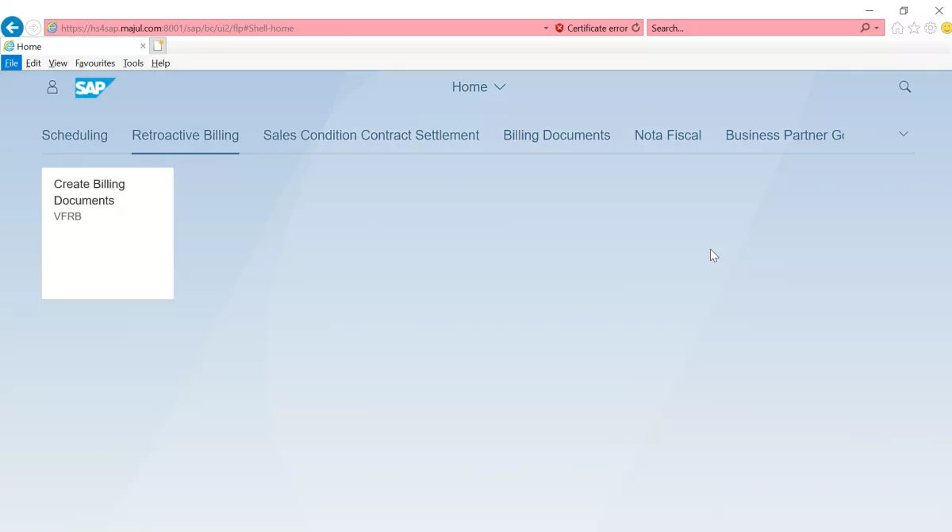Viewport: 952px width, 532px height.
Task: Open browser settings gear icon
Action: (931, 28)
